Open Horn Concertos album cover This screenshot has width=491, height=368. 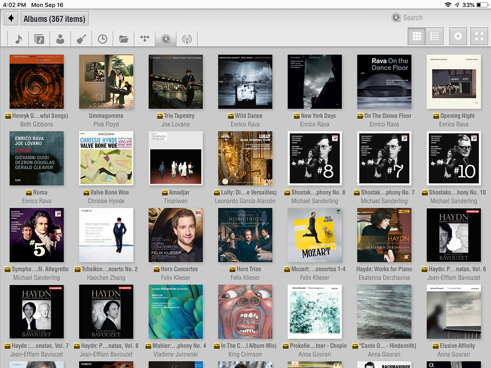pos(176,235)
